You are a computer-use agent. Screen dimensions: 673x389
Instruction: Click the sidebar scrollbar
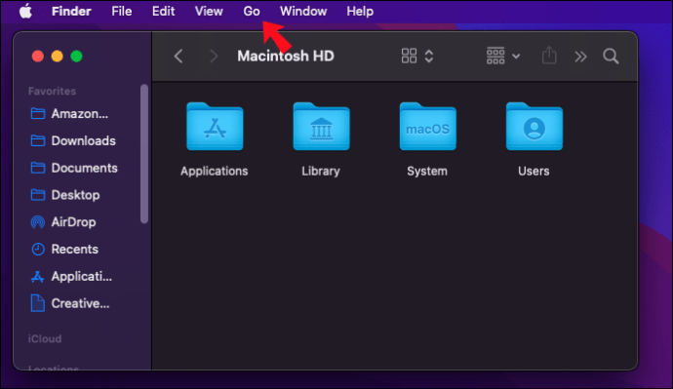point(144,153)
